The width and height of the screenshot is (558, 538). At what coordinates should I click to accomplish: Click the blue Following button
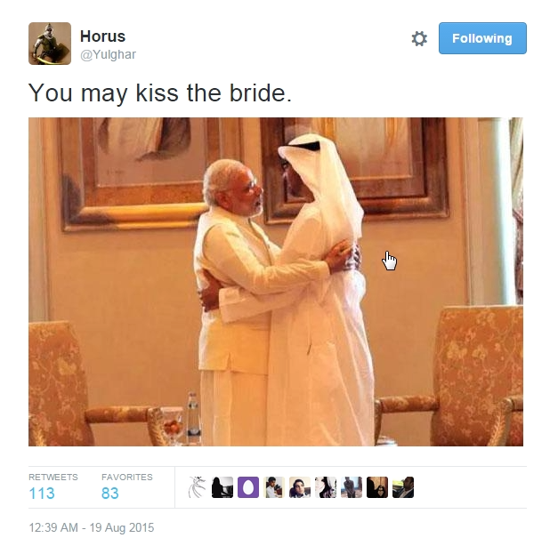pos(482,38)
